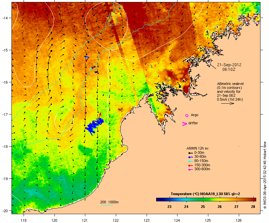Click the 200 1000m depth contour label

109,202
